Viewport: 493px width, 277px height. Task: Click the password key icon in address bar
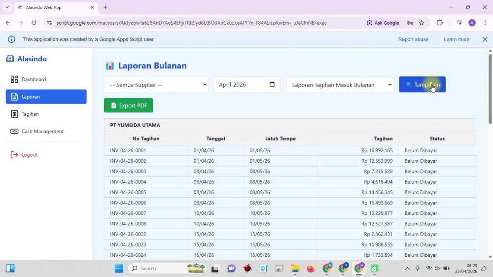[410, 23]
